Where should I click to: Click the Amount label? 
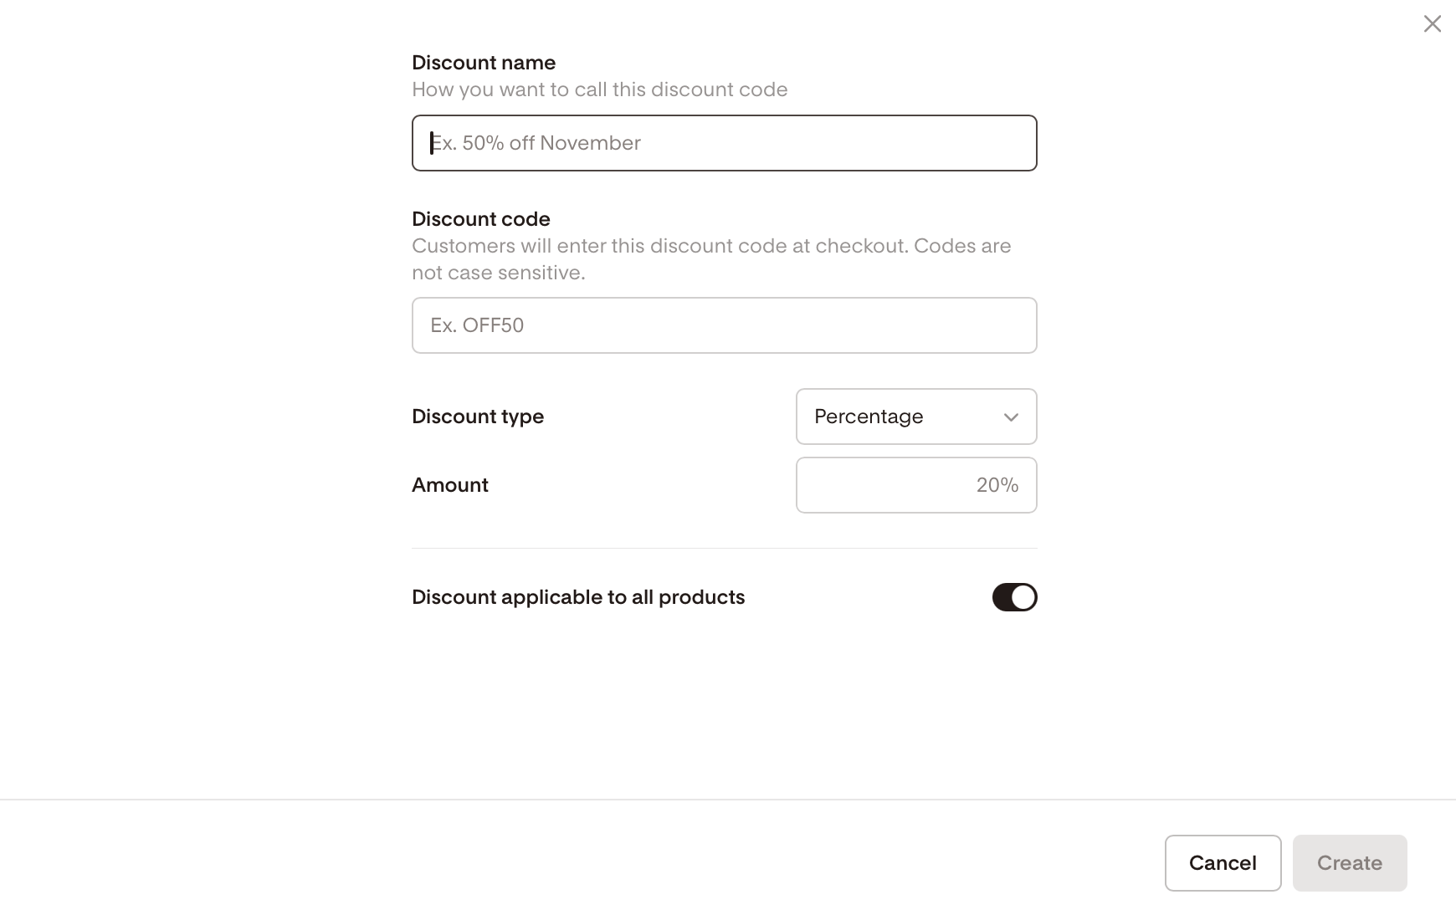[450, 485]
